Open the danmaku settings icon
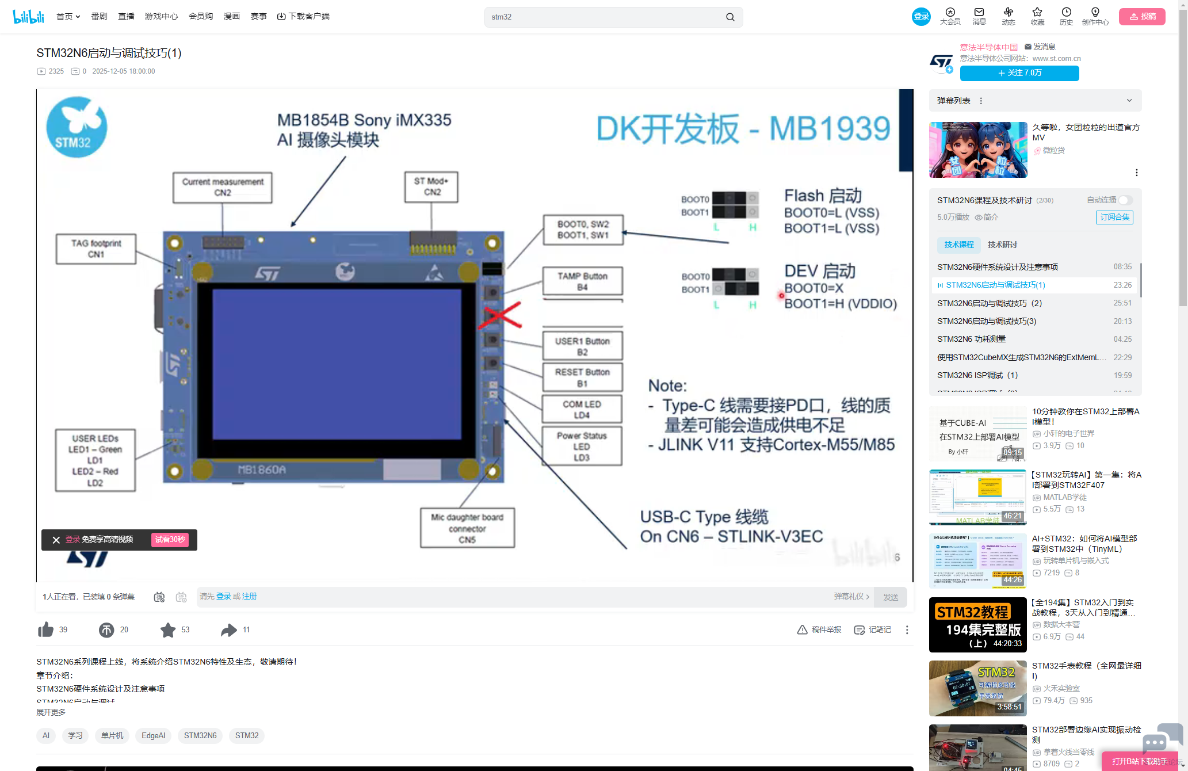This screenshot has width=1188, height=771. coord(181,597)
